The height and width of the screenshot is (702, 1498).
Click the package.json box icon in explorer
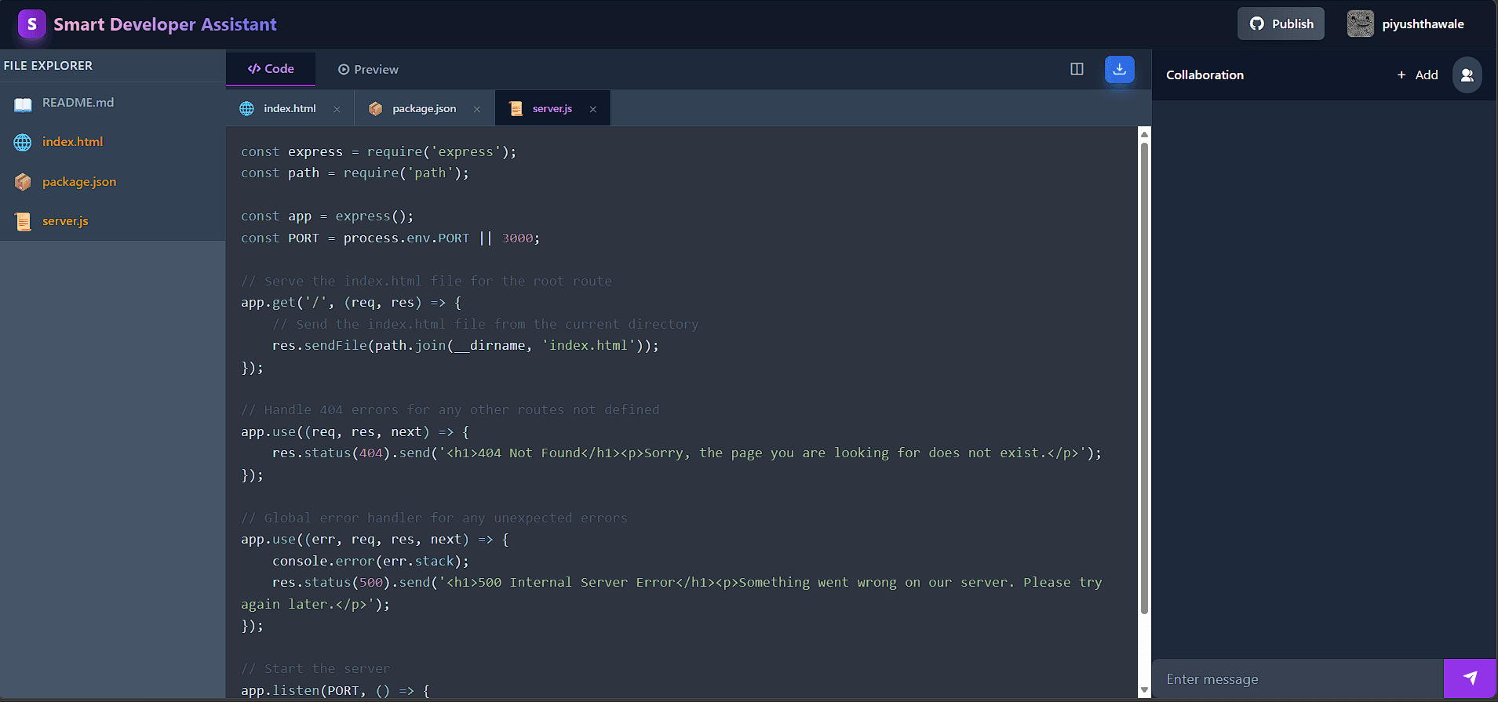coord(23,182)
